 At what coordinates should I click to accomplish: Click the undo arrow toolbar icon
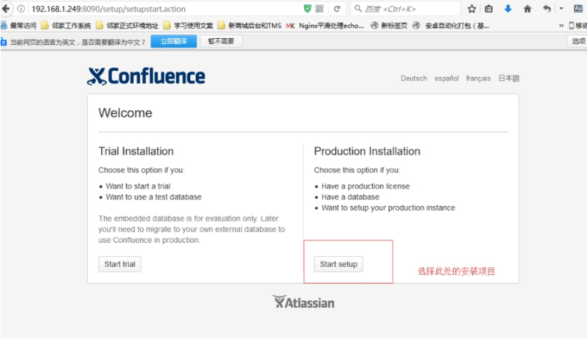click(x=547, y=8)
